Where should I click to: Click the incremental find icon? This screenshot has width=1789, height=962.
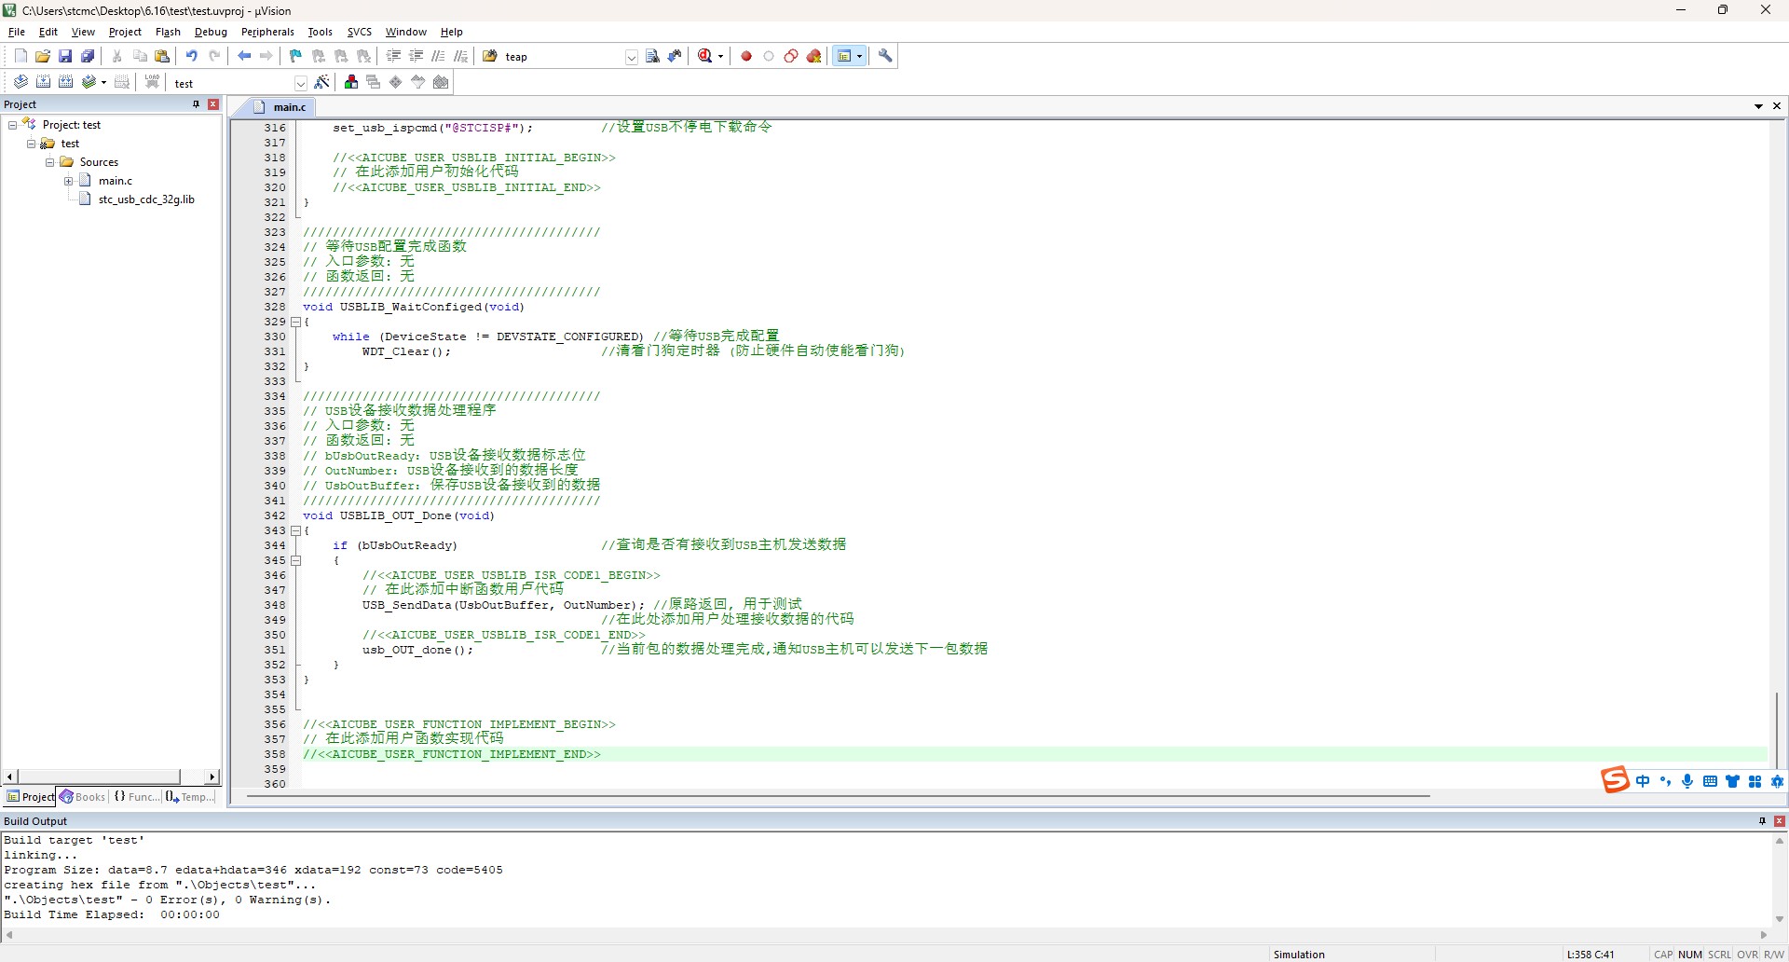675,56
